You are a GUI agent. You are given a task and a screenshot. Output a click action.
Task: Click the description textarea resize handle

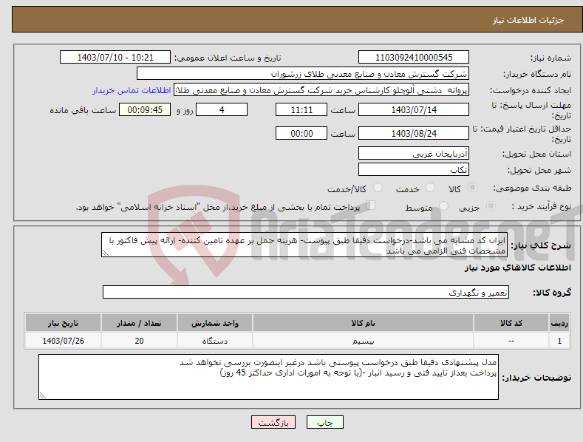pyautogui.click(x=106, y=253)
